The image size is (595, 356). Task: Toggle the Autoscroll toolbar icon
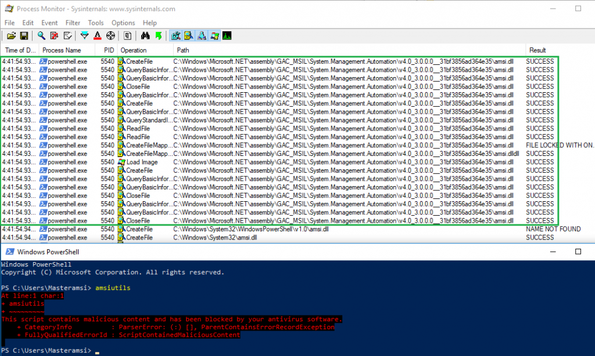[55, 36]
